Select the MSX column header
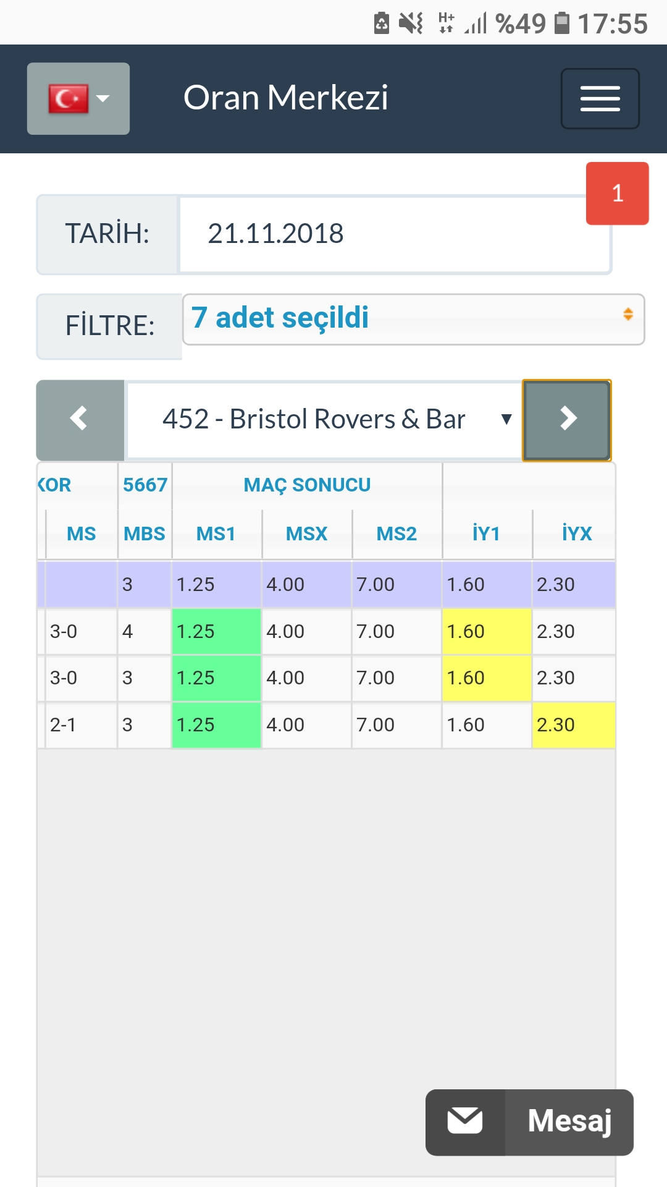Screen dimensions: 667x1187 coord(307,534)
